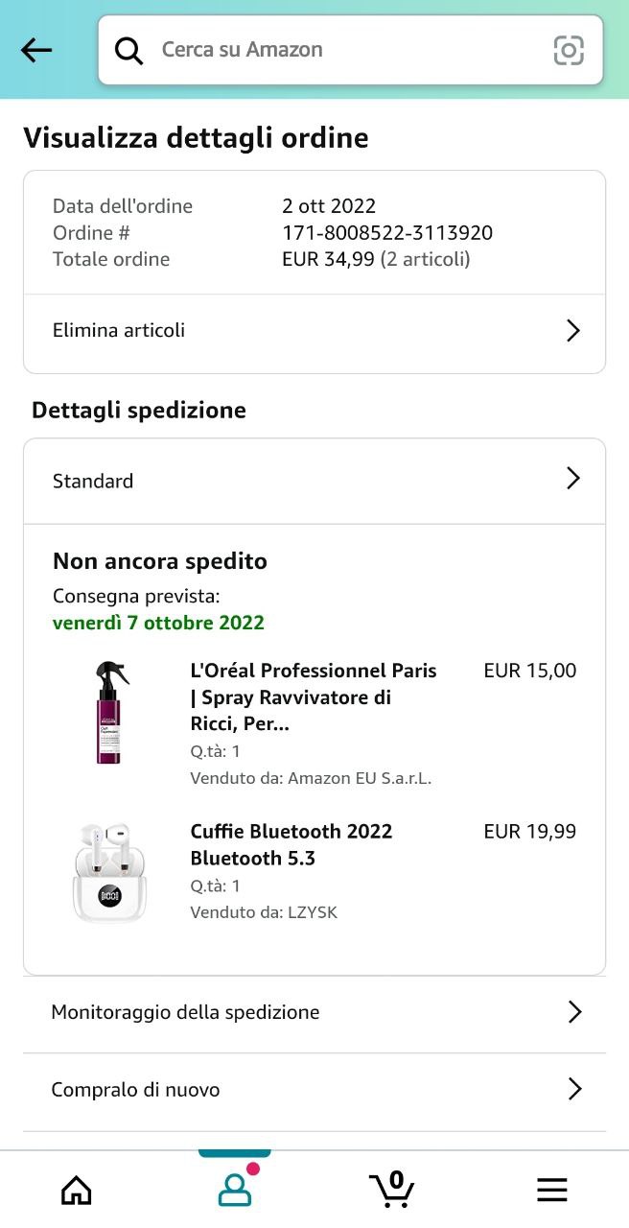Open Compralo di nuovo chevron

(x=574, y=1089)
